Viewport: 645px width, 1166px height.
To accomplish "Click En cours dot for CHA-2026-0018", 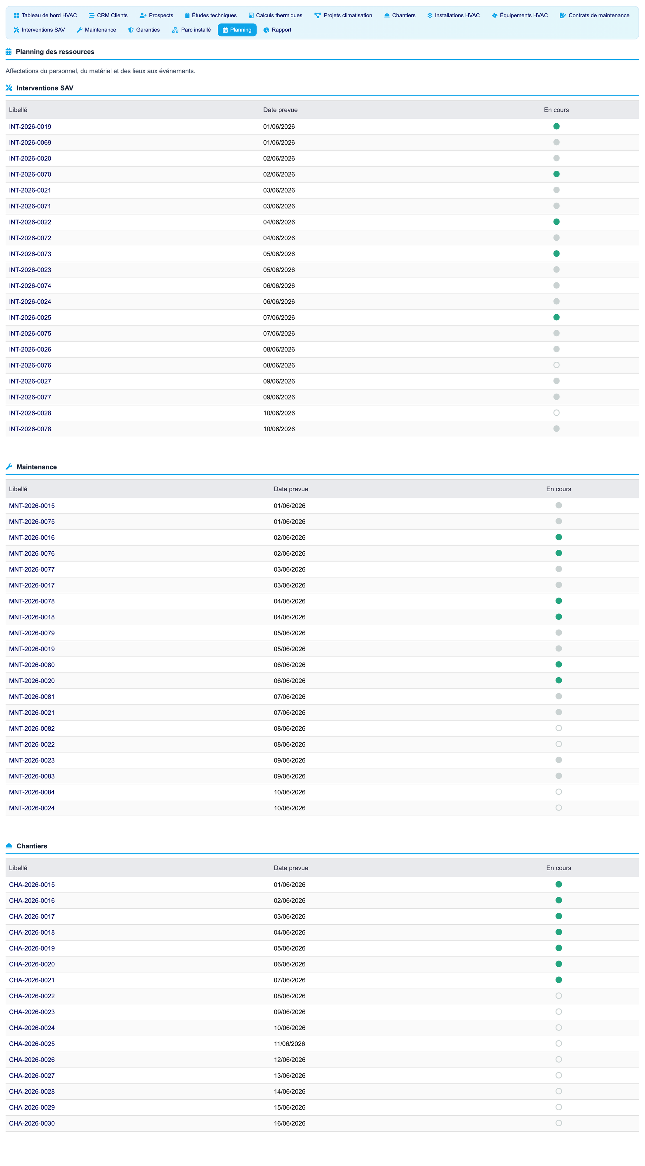I will [x=558, y=932].
